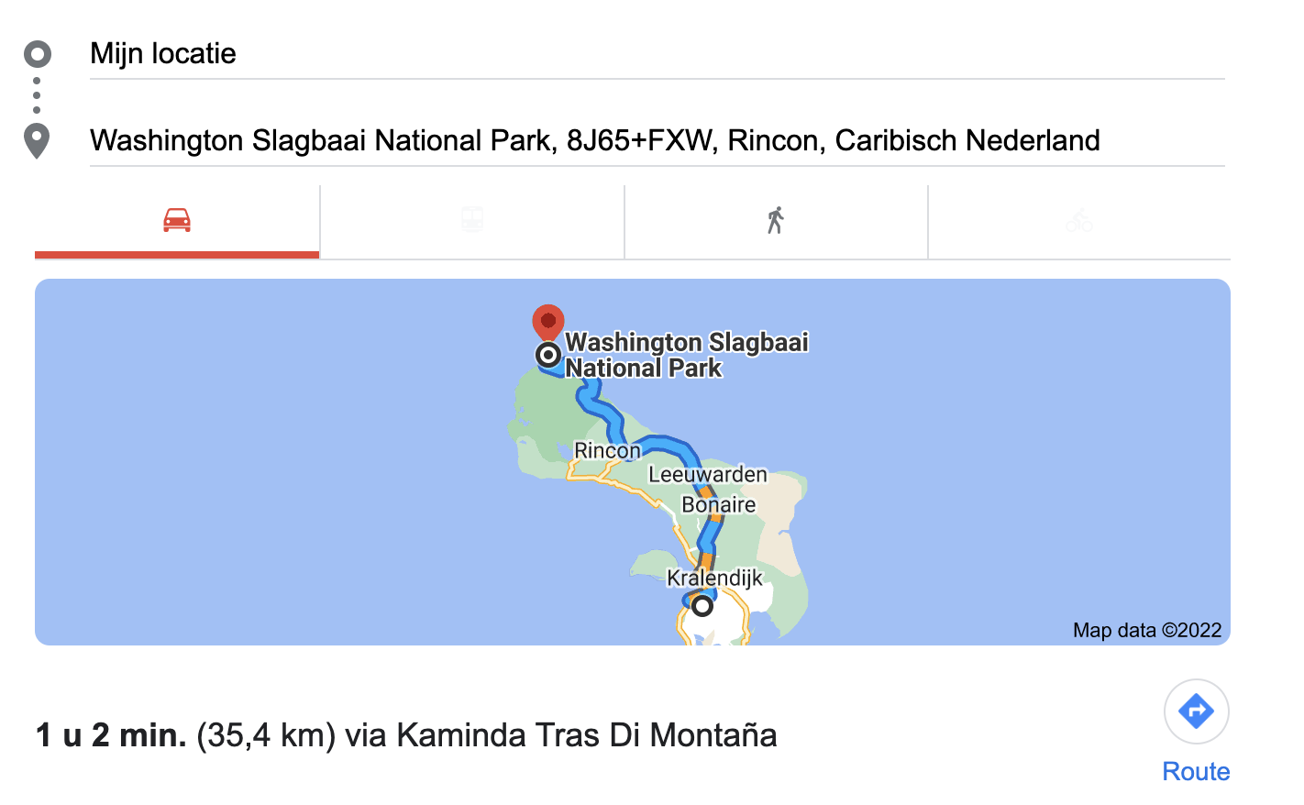Switch to the cycling mode tab
Viewport: 1304px width, 805px height.
coord(1079,221)
